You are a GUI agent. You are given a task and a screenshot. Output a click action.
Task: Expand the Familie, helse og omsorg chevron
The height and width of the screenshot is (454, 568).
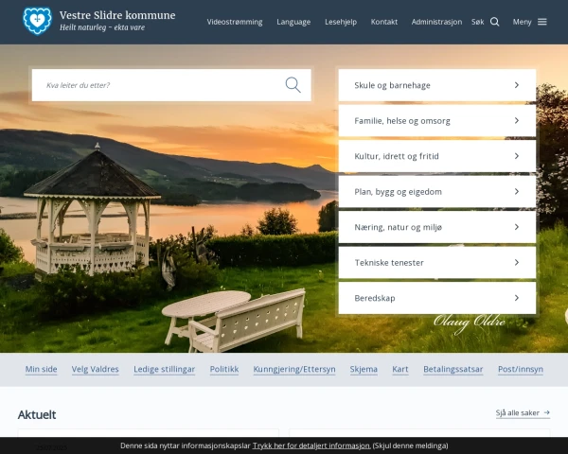pyautogui.click(x=517, y=120)
